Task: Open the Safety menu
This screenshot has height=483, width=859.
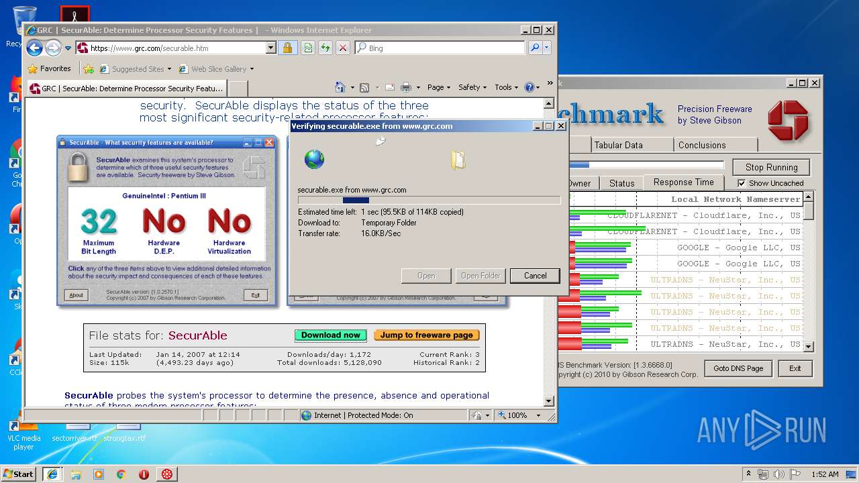Action: coord(472,87)
